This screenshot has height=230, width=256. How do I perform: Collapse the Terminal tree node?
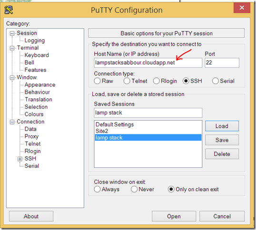coord(12,48)
